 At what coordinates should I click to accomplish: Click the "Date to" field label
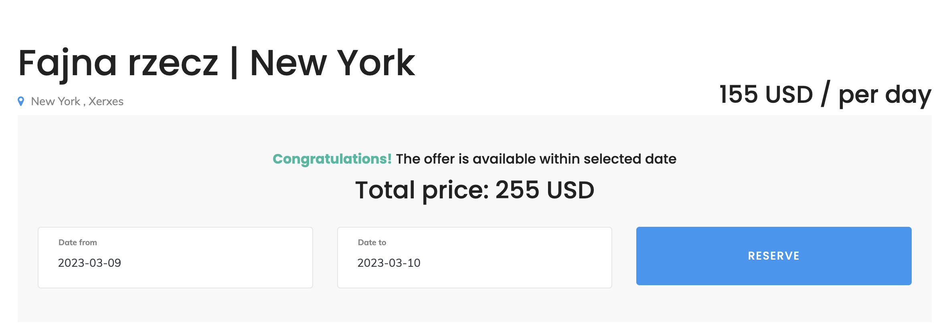[372, 242]
